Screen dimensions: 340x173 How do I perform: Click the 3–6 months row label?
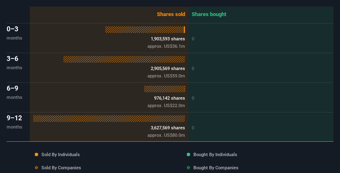(x=14, y=63)
